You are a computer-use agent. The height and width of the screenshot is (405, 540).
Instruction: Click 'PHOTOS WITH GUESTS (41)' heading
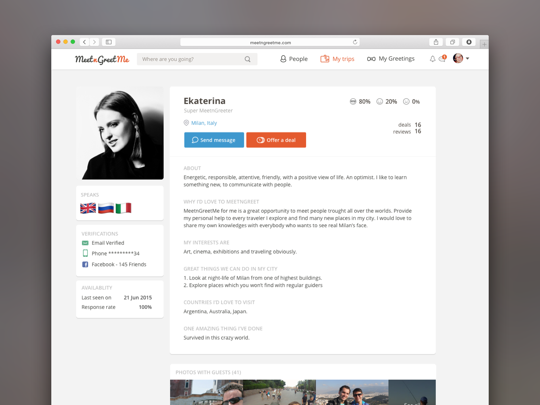[x=208, y=373]
